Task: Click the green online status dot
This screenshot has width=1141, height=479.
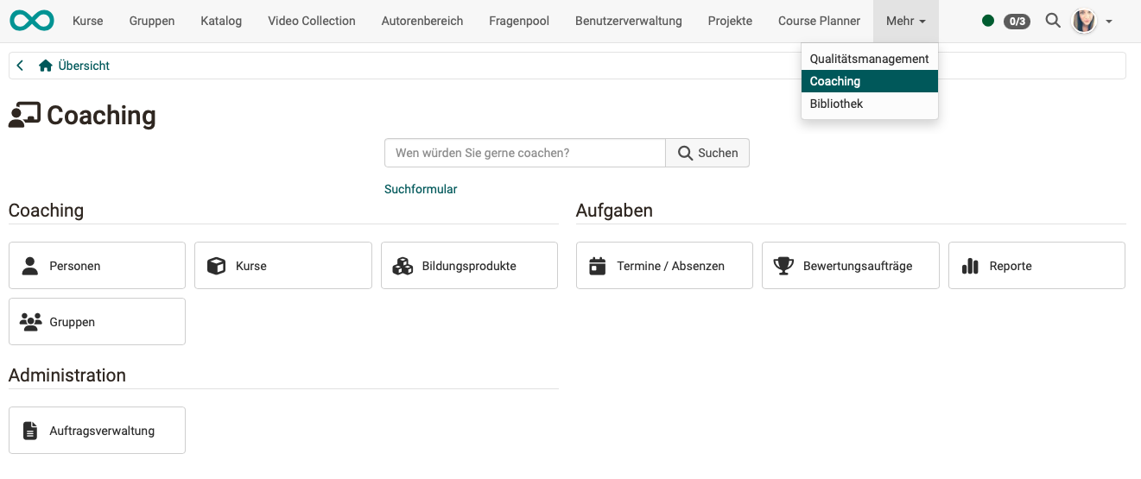Action: coord(988,21)
